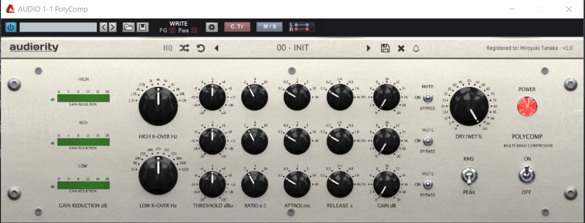Save preset with floppy icon in host toolbar
The height and width of the screenshot is (223, 585).
click(x=142, y=27)
